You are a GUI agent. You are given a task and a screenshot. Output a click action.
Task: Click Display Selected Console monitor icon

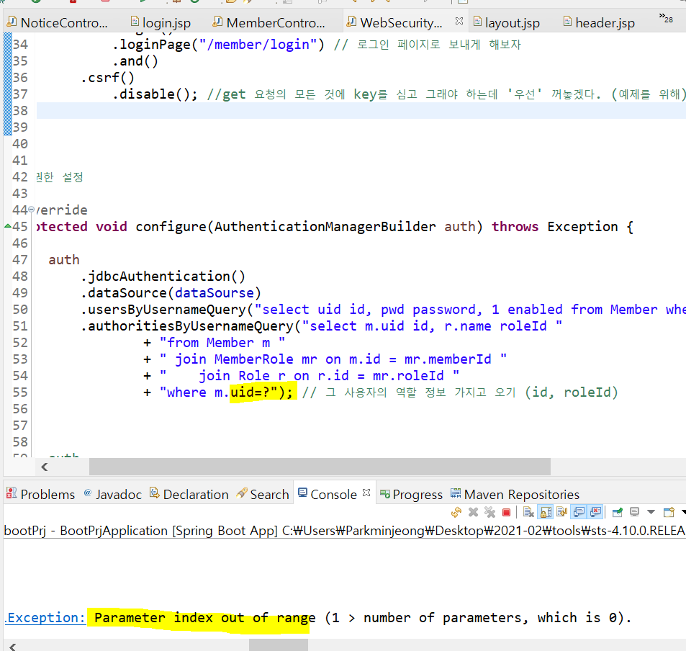click(x=634, y=512)
